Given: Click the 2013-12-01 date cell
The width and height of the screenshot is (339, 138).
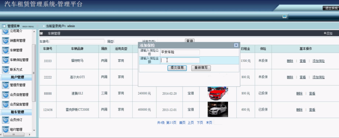Looking at the screenshot, I should [169, 110].
